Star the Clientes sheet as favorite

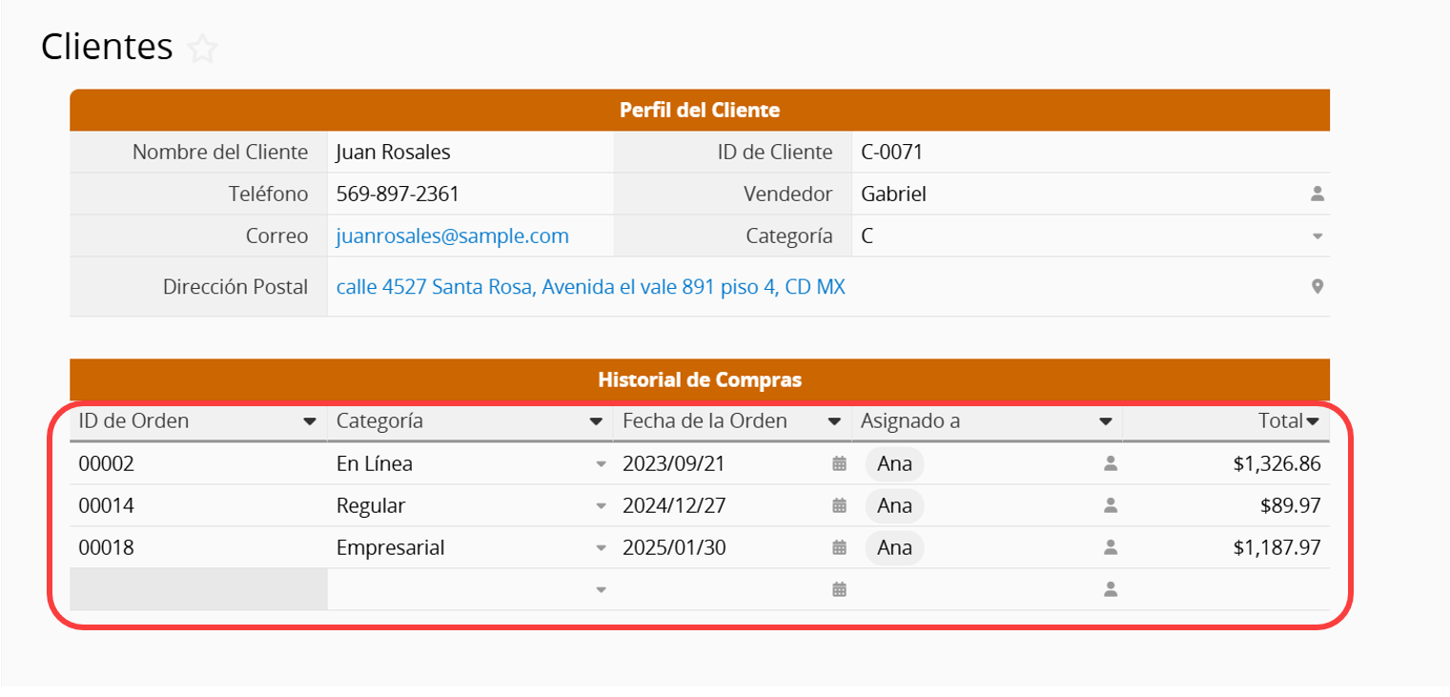[x=202, y=49]
